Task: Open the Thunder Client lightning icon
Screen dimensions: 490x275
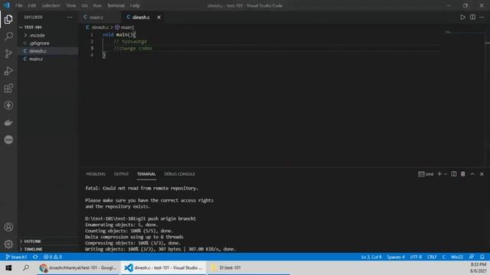Action: [8, 105]
